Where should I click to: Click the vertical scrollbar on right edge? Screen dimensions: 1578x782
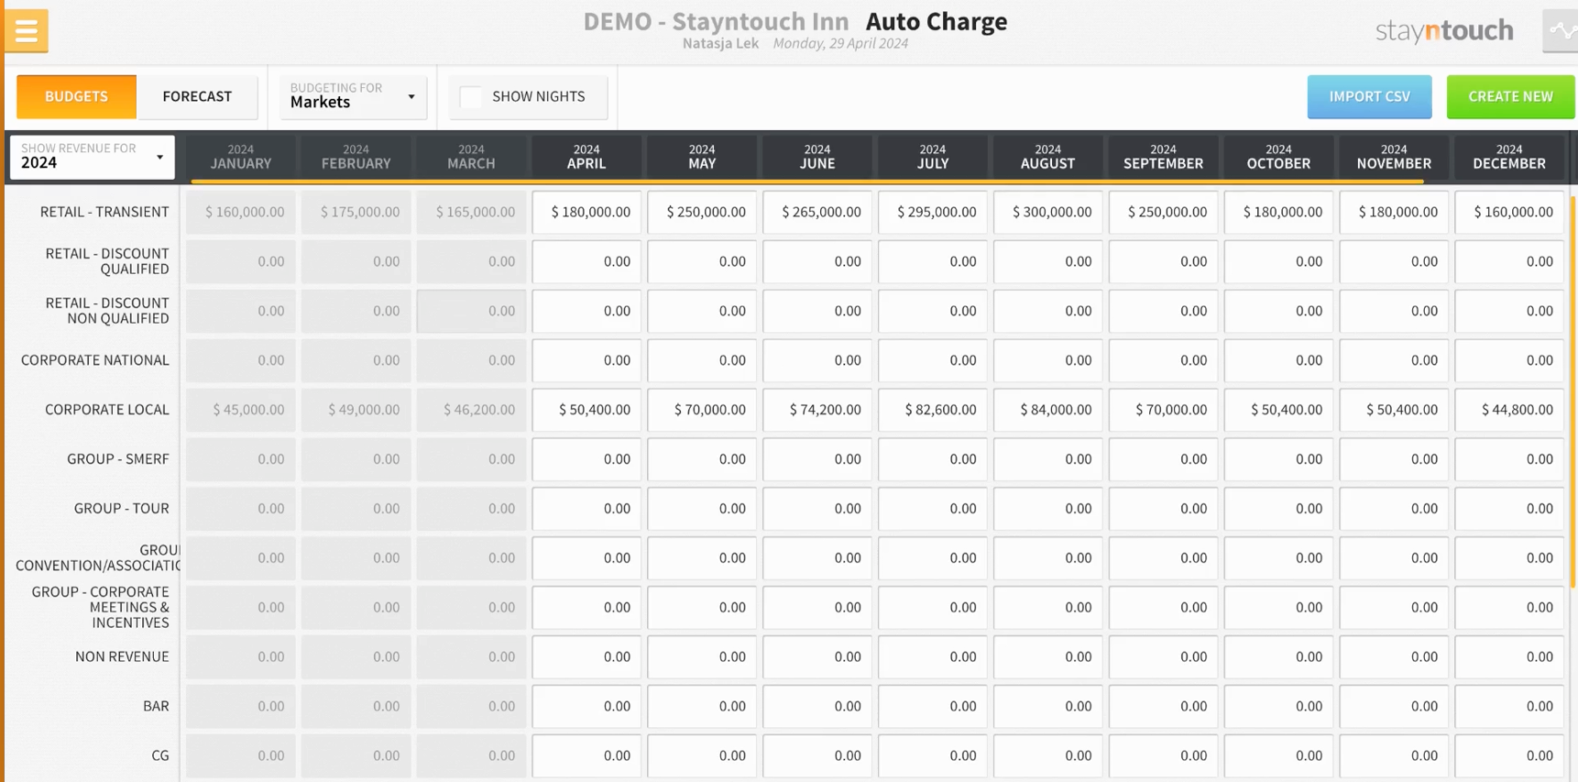pos(1573,391)
